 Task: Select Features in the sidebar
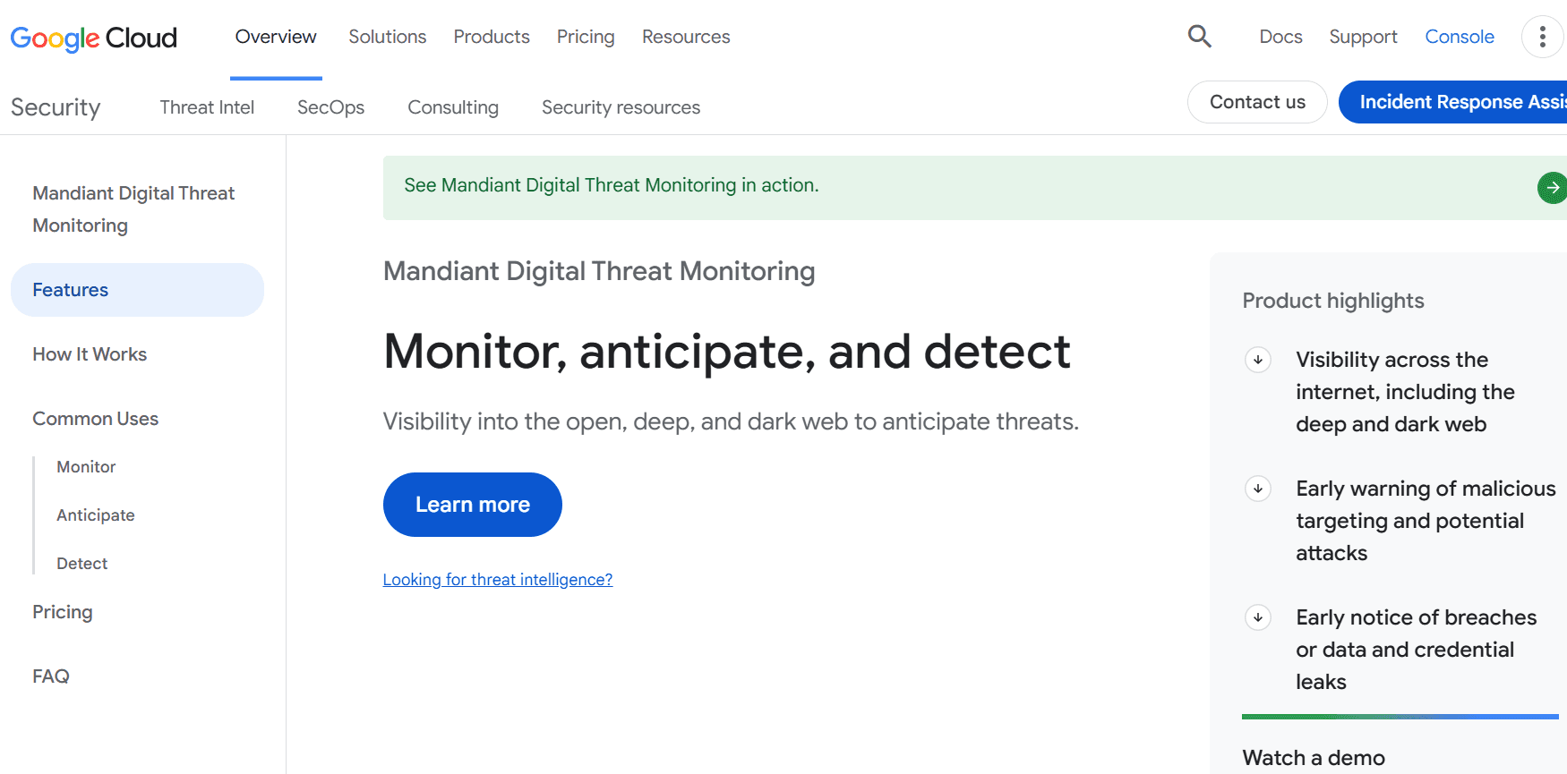[137, 290]
